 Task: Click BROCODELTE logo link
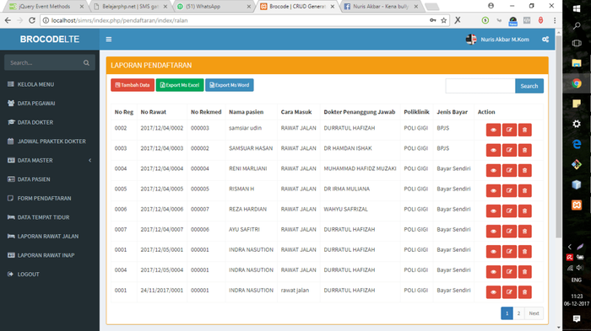coord(50,39)
